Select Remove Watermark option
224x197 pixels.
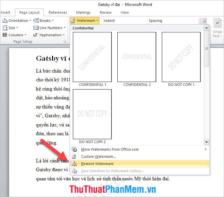click(x=140, y=164)
